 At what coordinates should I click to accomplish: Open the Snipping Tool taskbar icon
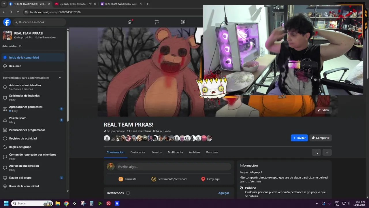pyautogui.click(x=83, y=203)
